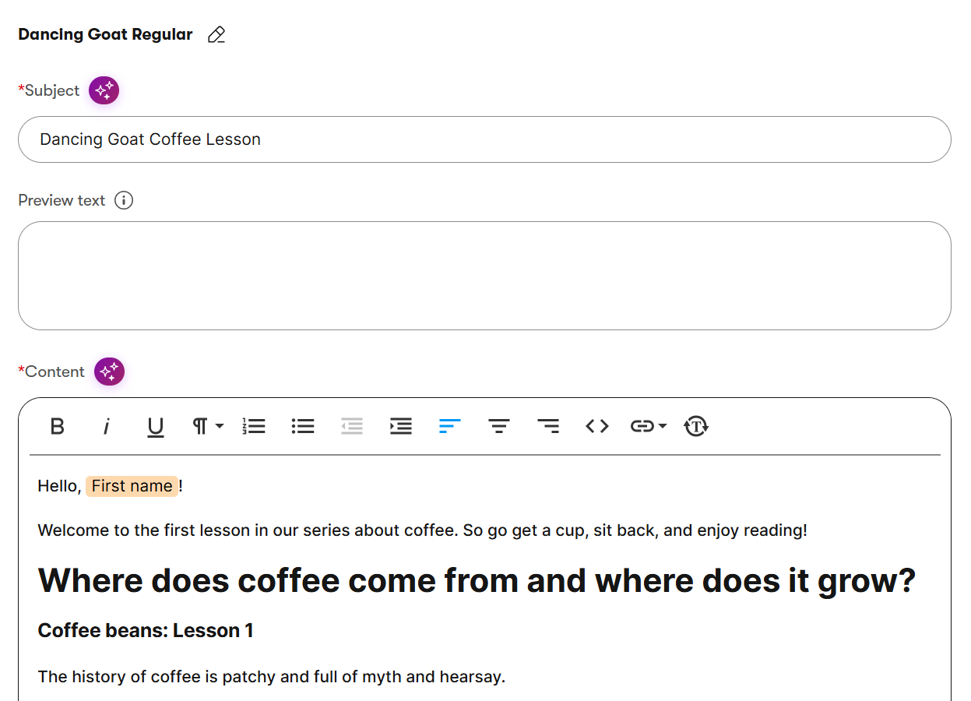
Task: Toggle italic formatting in the editor toolbar
Action: 106,426
